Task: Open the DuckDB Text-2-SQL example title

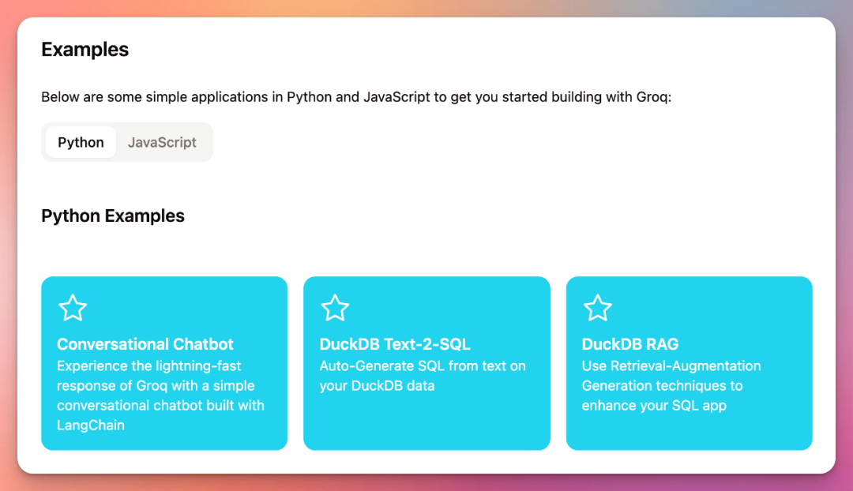Action: pos(395,344)
